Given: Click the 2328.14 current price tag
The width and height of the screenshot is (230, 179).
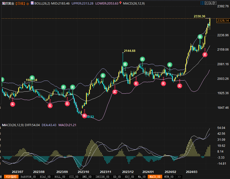Looking at the screenshot, I should click(x=223, y=20).
